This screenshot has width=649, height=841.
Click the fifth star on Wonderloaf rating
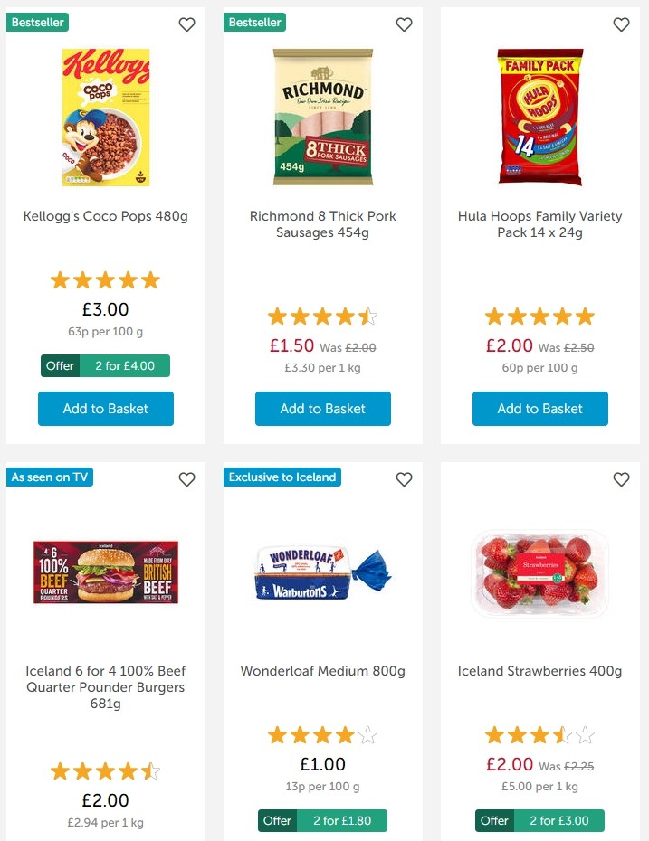click(x=367, y=734)
